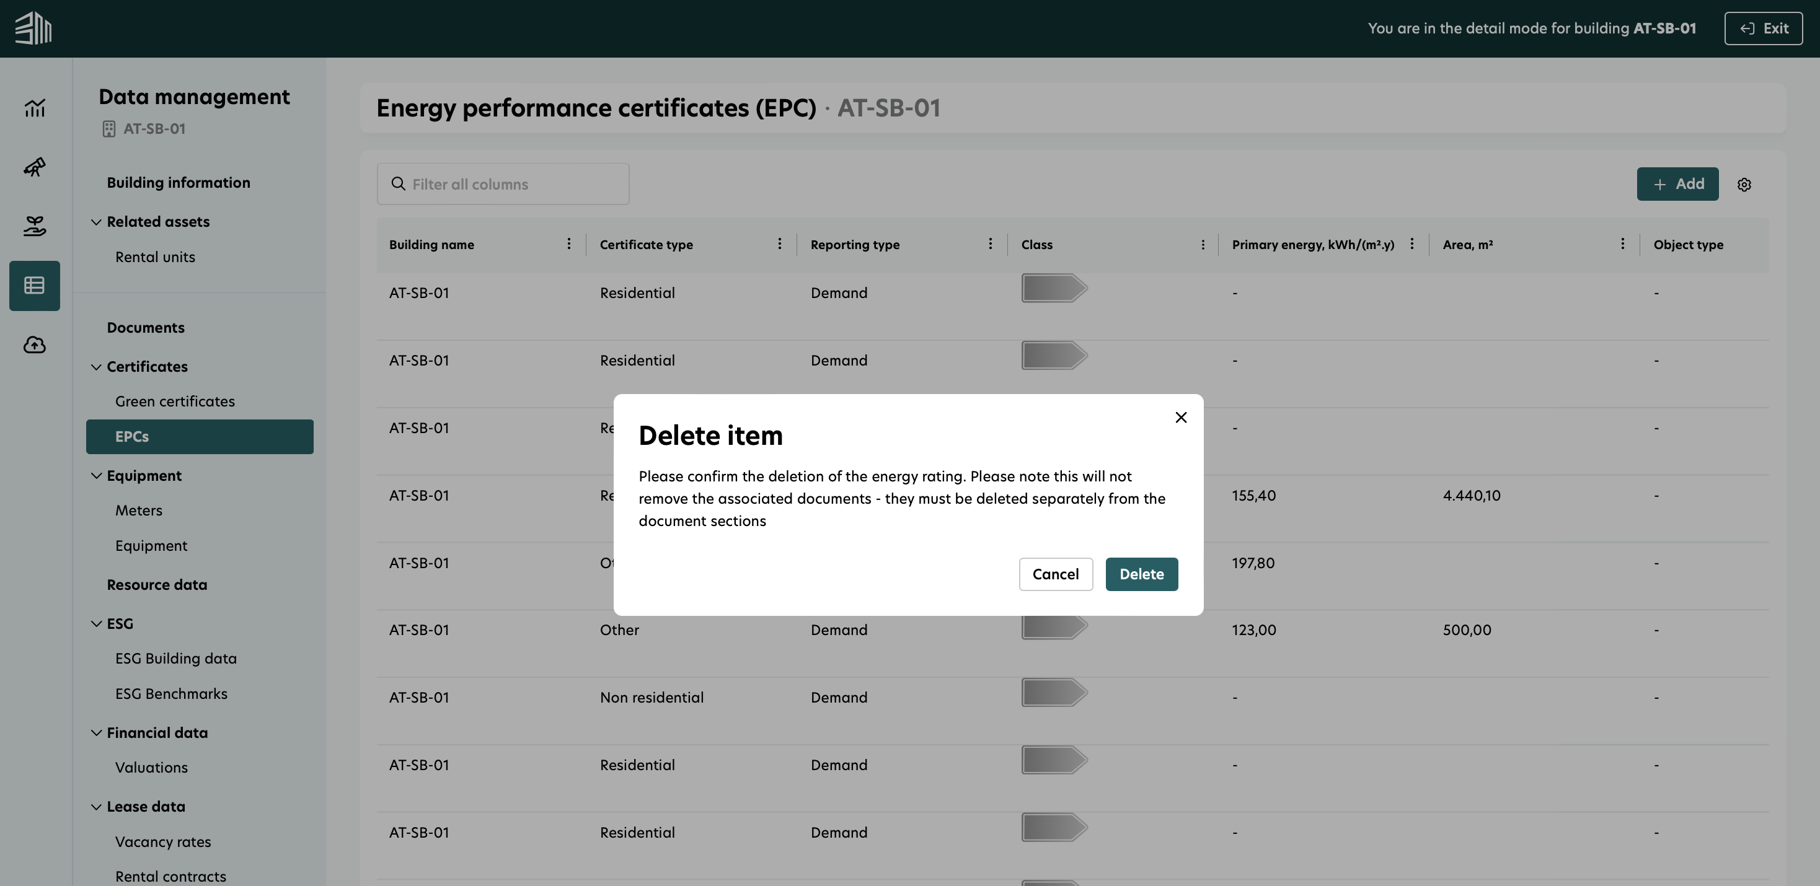
Task: Open table settings gear icon
Action: tap(1744, 184)
